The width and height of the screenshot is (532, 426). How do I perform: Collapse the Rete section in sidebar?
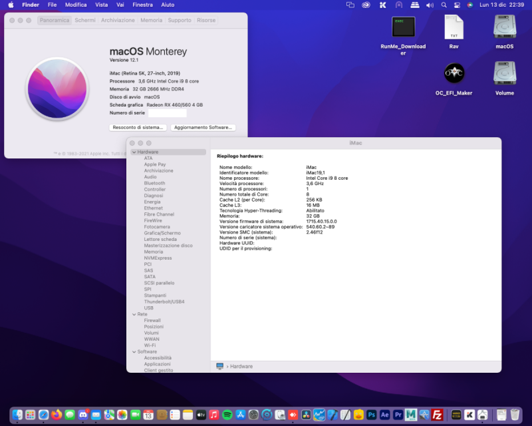[x=134, y=315]
